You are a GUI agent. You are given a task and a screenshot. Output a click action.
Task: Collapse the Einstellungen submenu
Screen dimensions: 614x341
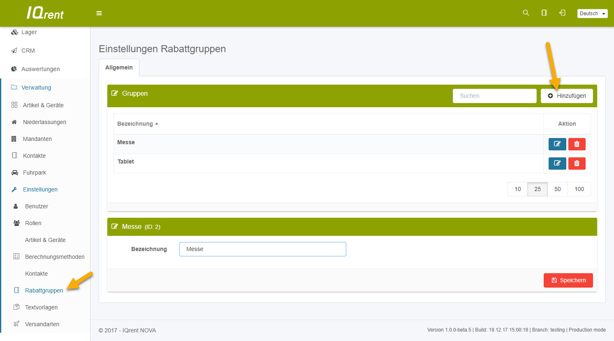tap(40, 189)
